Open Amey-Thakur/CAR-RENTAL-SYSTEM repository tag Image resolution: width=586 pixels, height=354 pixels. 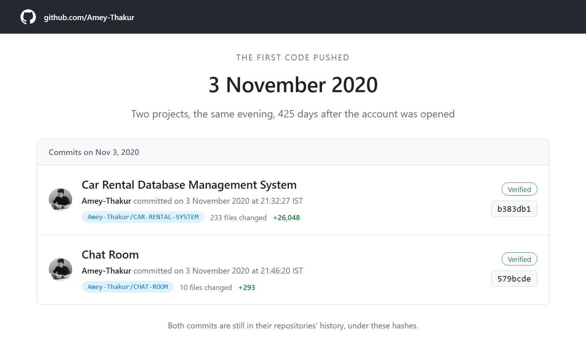[x=143, y=217]
